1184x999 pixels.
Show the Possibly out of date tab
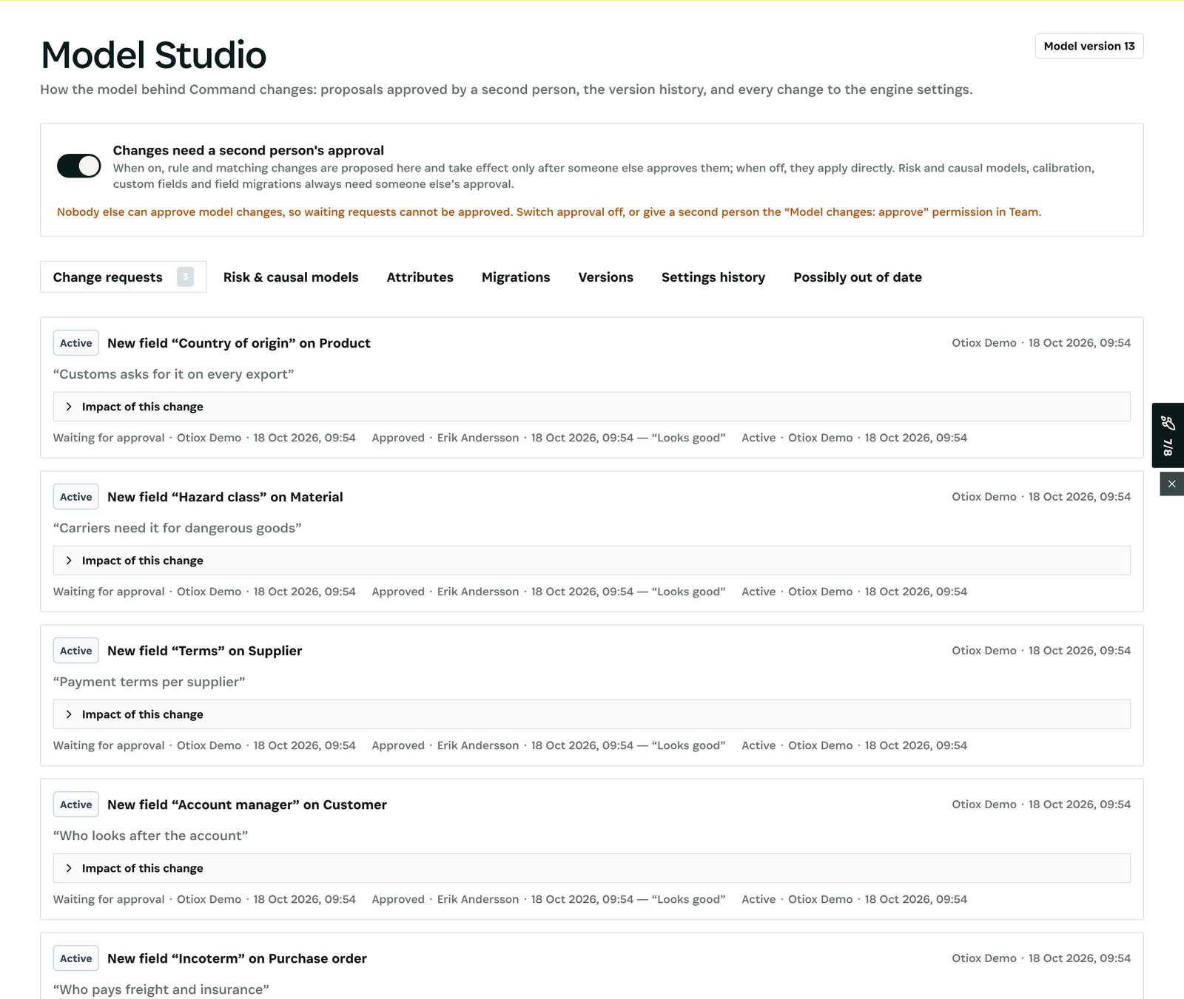pos(858,277)
